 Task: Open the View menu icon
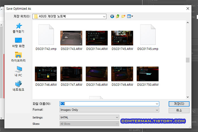tap(130, 16)
